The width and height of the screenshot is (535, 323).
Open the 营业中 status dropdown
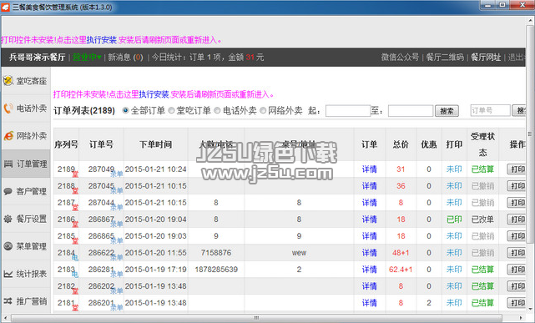(x=87, y=58)
